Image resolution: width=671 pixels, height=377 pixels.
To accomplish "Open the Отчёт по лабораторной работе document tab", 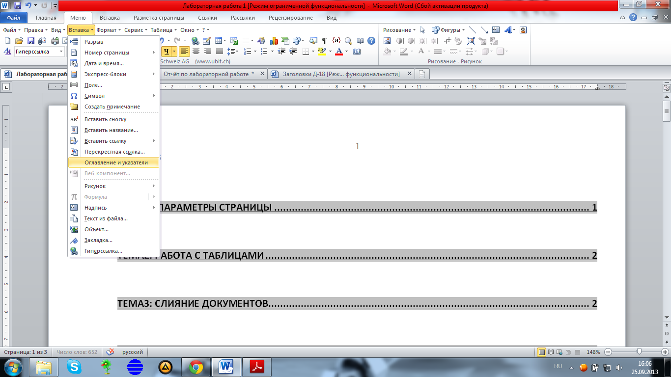I will pos(209,74).
